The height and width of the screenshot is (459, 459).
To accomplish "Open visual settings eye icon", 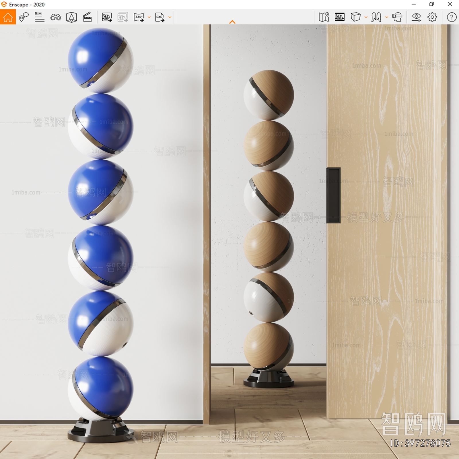I will [416, 17].
